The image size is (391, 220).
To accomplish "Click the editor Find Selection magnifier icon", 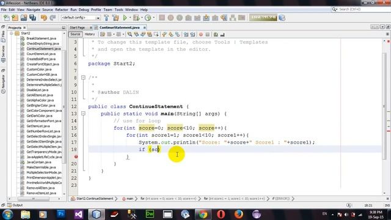I will coord(130,34).
